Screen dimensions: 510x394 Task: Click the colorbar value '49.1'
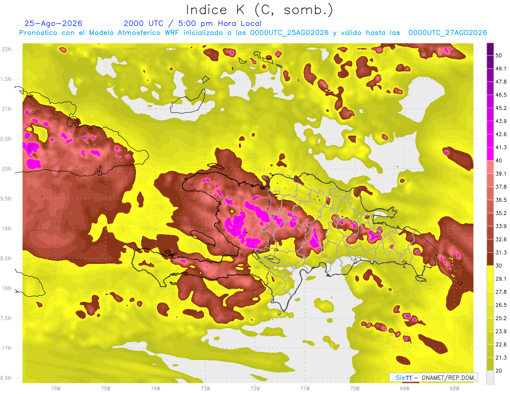pos(501,69)
